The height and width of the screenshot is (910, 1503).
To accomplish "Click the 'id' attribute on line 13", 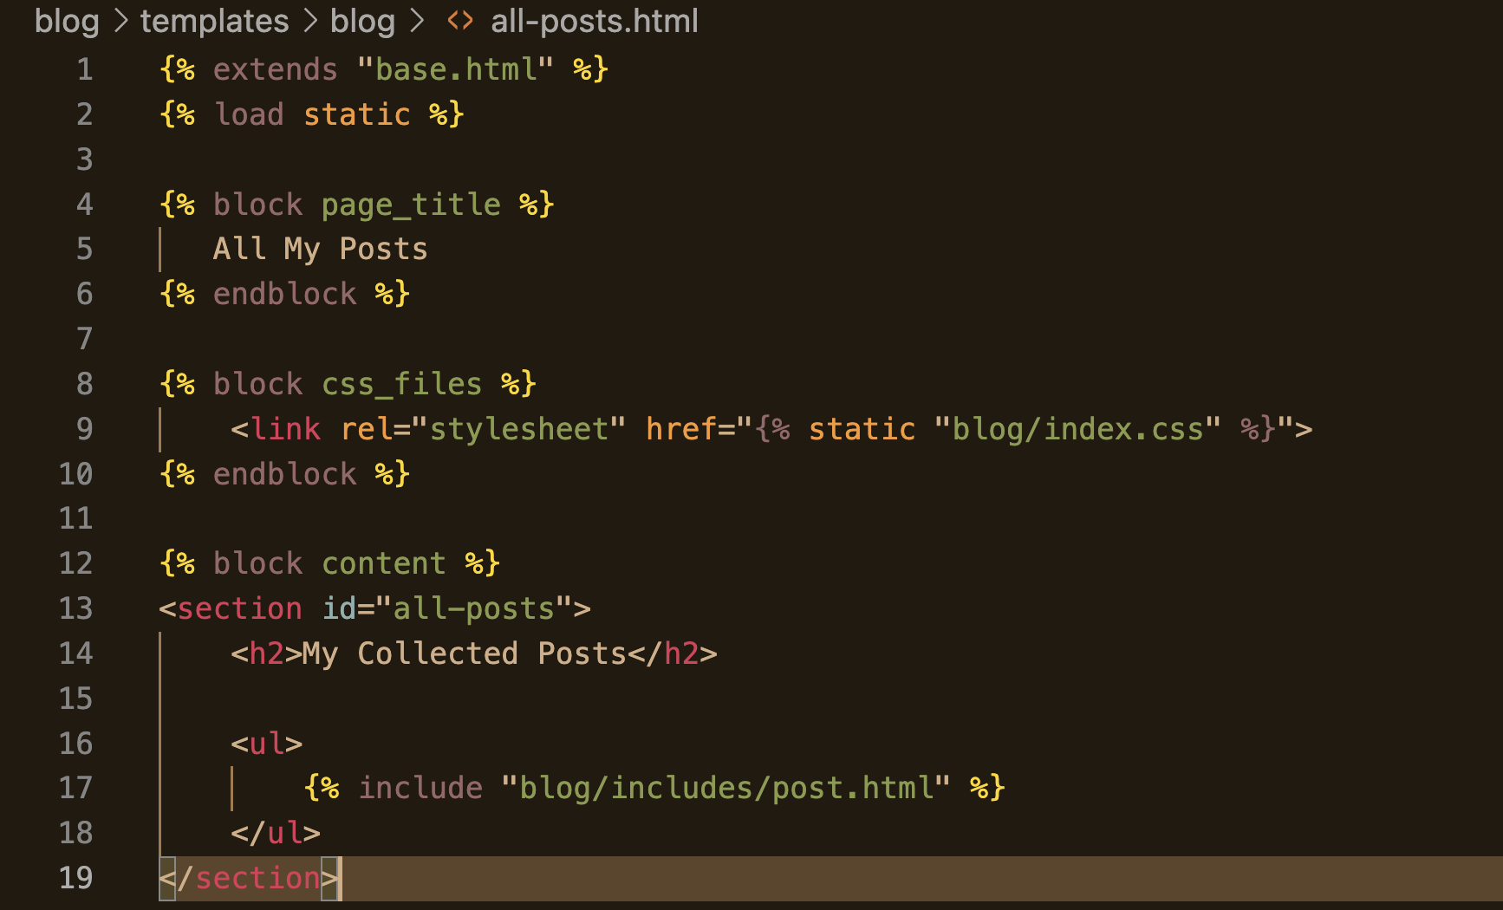I will [x=339, y=608].
